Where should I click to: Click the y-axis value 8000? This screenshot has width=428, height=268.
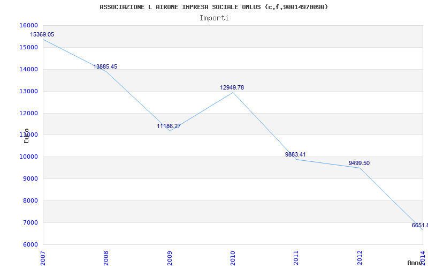pyautogui.click(x=30, y=200)
